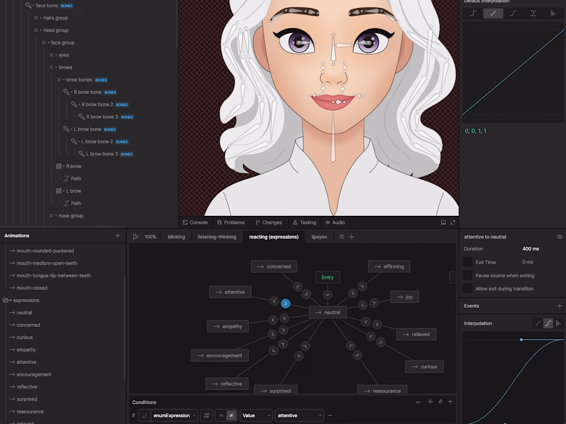Set condition operator to equals

click(x=221, y=415)
